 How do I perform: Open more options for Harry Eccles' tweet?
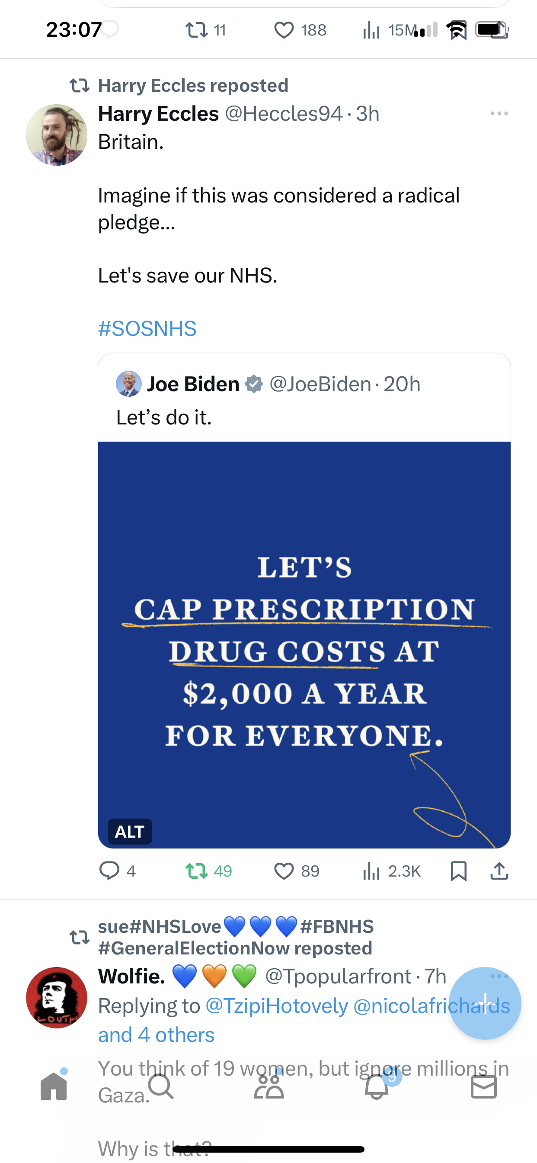coord(499,113)
